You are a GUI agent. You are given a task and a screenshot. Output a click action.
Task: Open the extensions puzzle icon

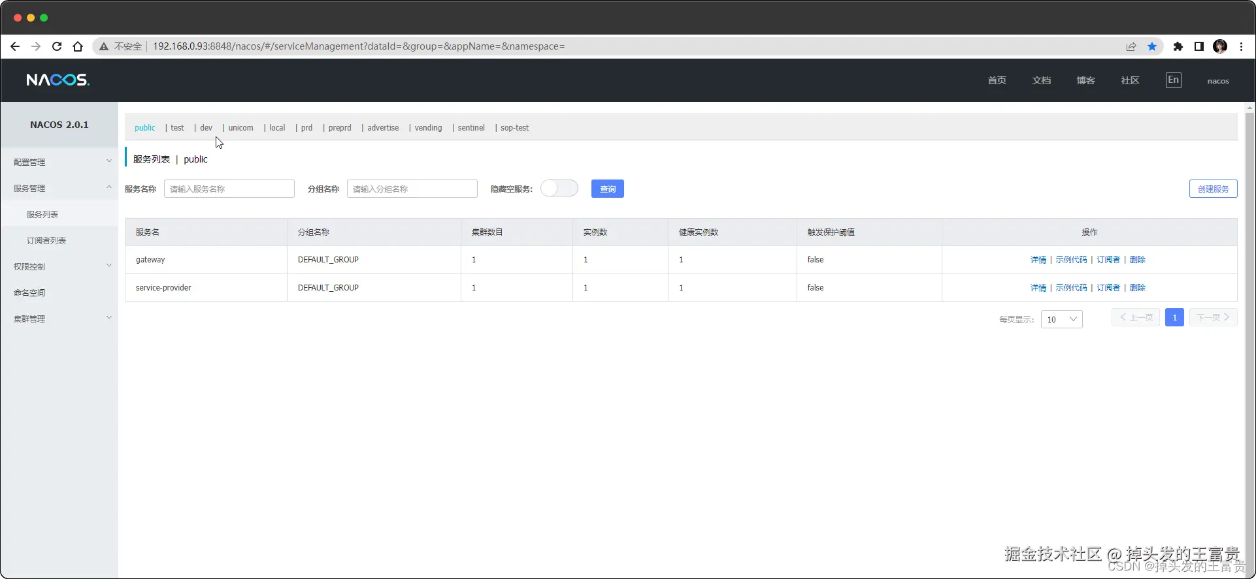point(1178,46)
